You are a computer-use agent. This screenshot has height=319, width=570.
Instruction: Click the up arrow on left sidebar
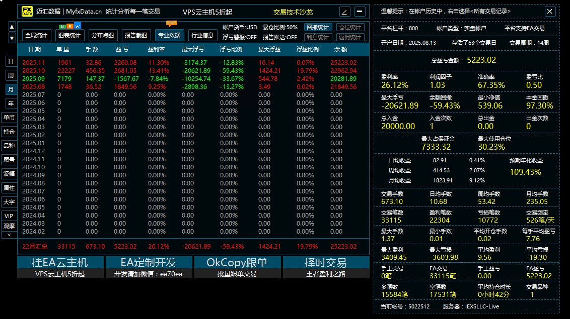12,27
